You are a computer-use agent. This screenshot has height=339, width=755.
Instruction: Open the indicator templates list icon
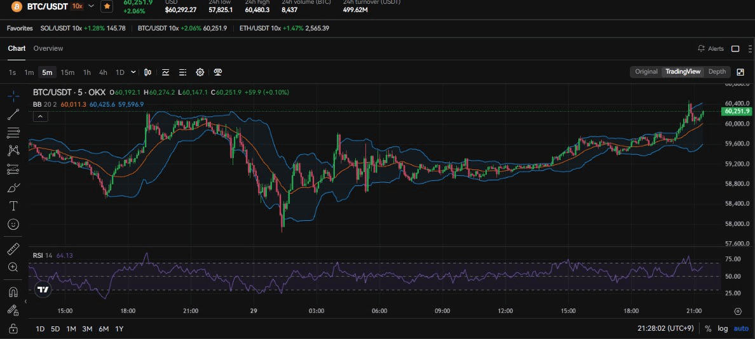click(182, 72)
